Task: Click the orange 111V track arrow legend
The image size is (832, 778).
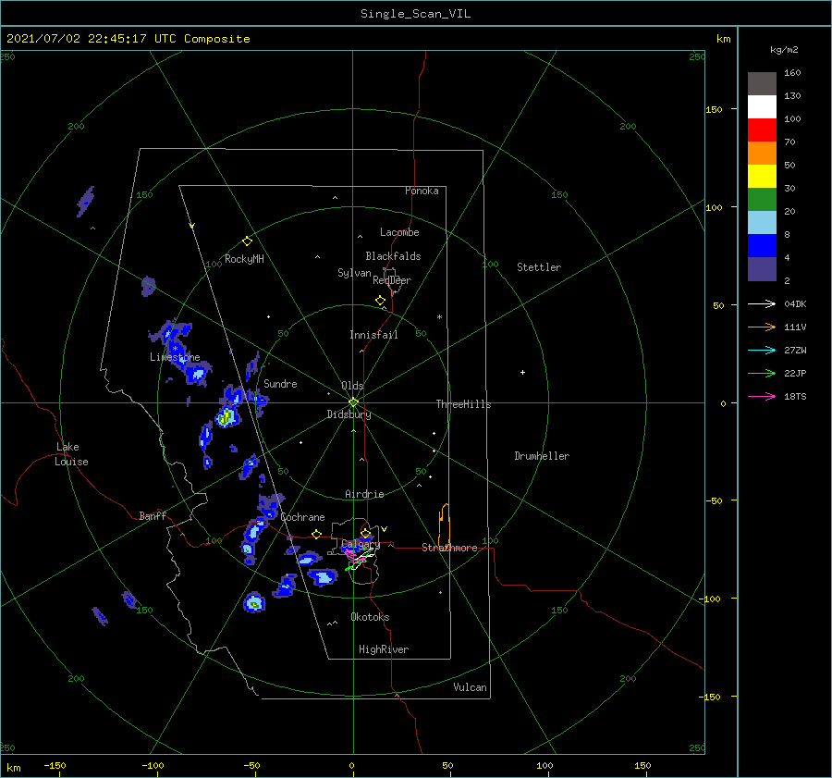Action: tap(762, 327)
